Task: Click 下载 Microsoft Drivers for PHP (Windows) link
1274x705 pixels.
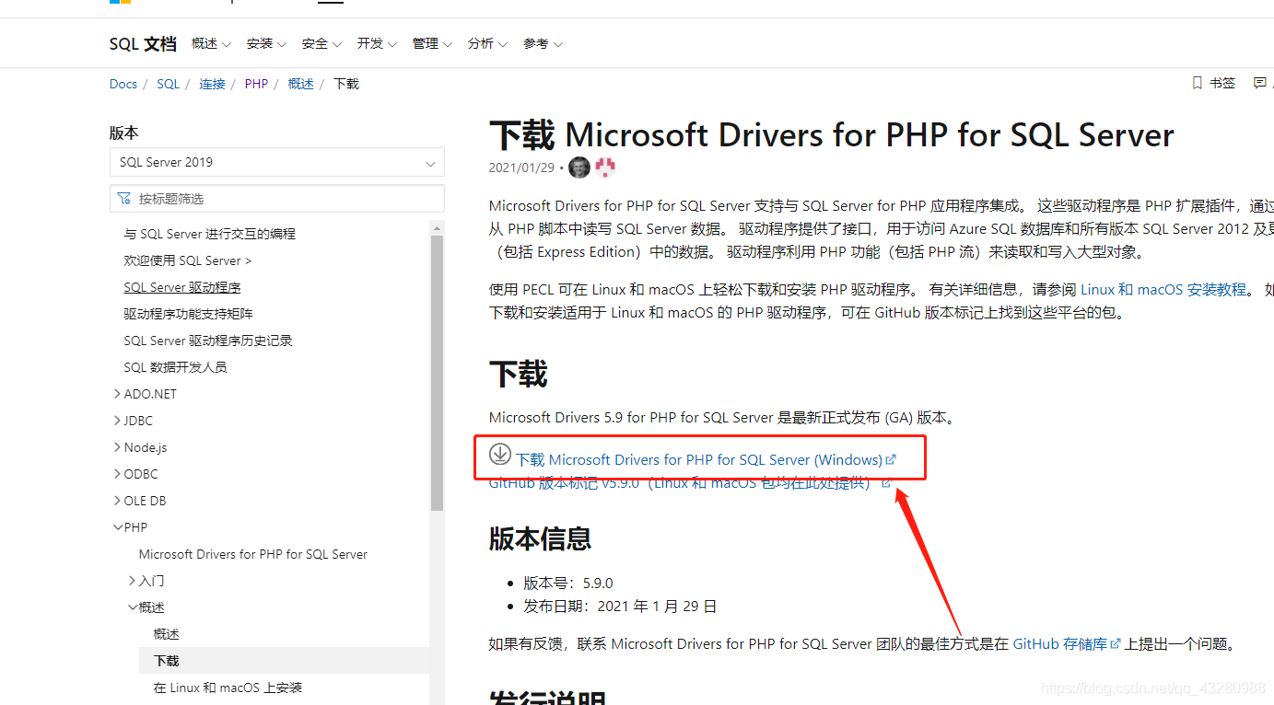Action: coord(706,459)
